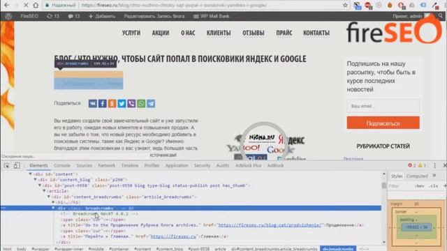Open the Elements tab in DevTools

tap(38, 166)
